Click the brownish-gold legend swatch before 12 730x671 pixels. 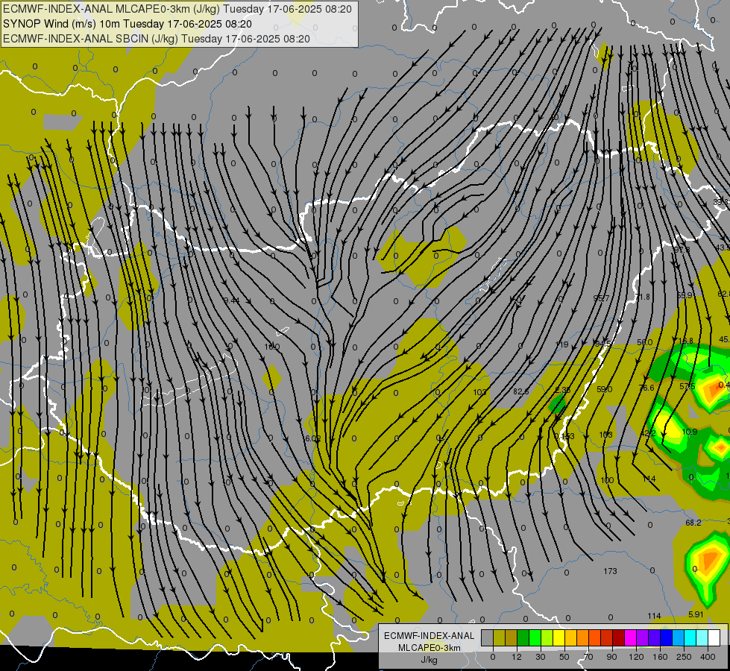click(x=512, y=637)
